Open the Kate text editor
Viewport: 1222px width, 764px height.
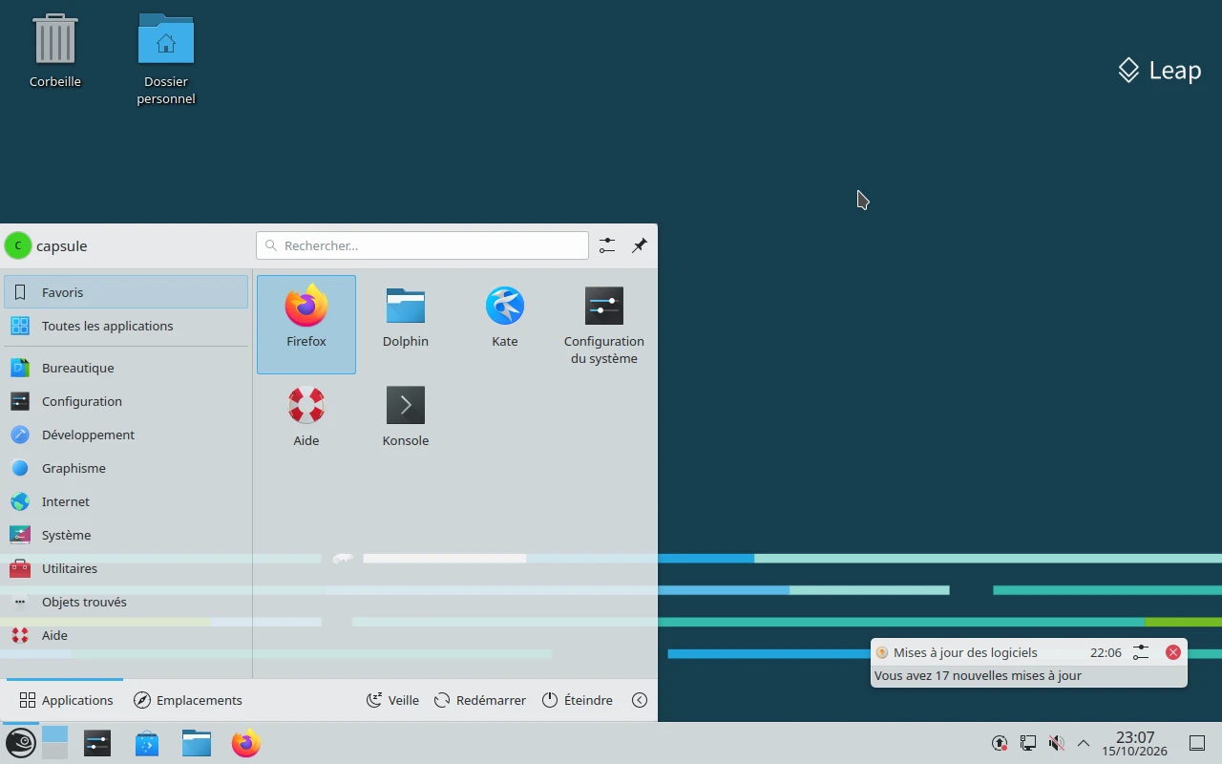pyautogui.click(x=505, y=324)
